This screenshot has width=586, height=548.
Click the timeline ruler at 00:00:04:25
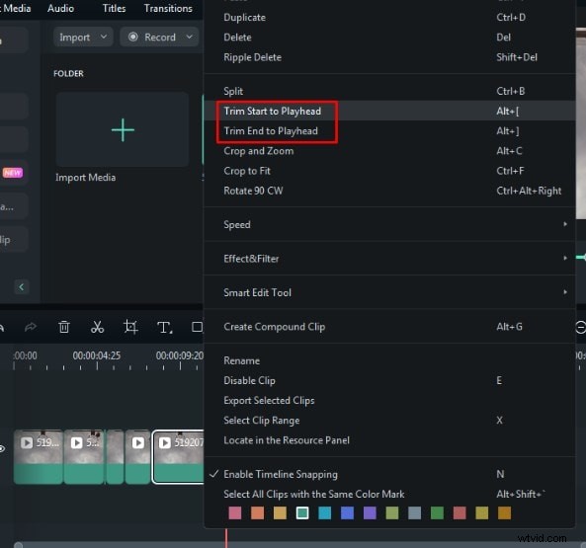[x=97, y=355]
